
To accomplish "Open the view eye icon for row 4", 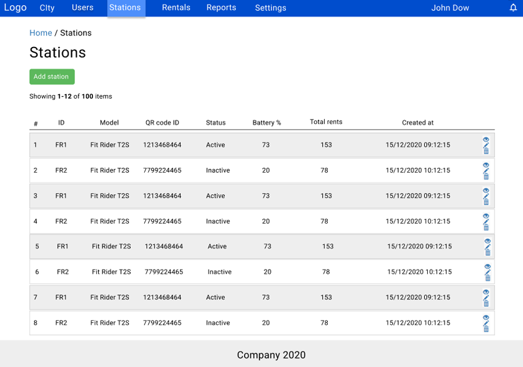I will (x=486, y=216).
